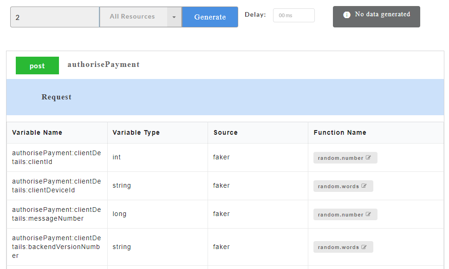Click the authorisePayment endpoint title

(x=104, y=65)
